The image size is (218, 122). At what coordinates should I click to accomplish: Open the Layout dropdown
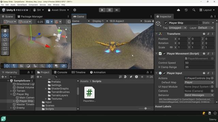click(x=207, y=10)
